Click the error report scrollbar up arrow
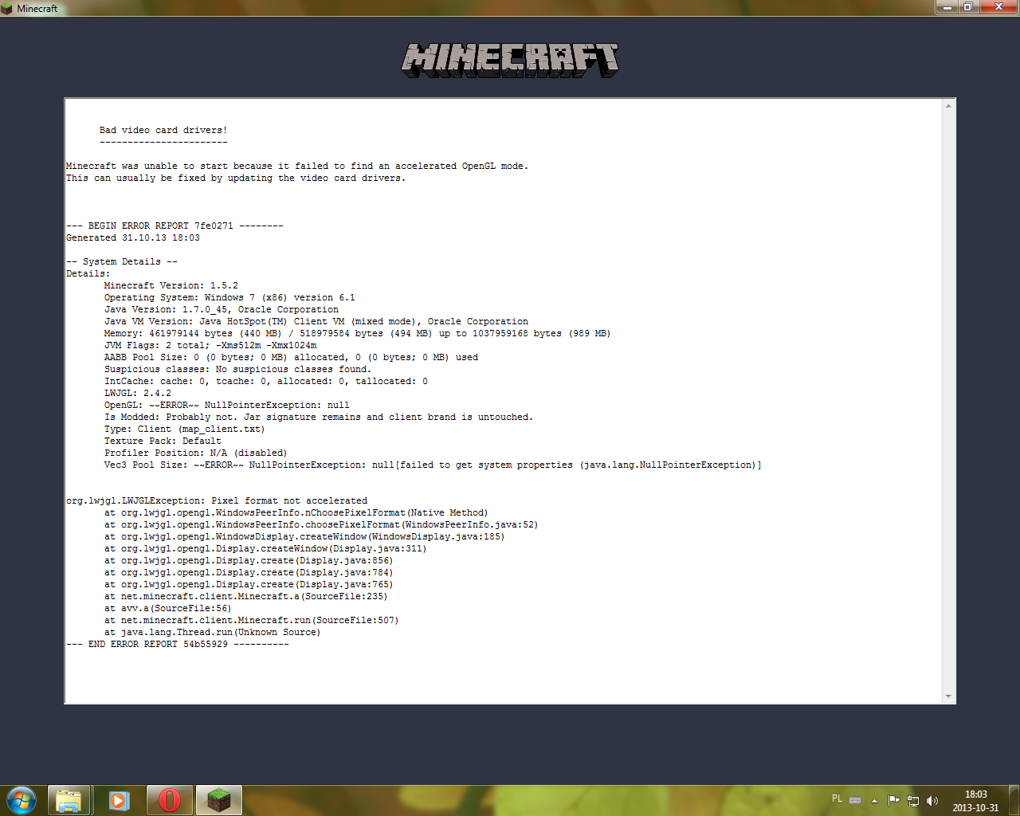Viewport: 1020px width, 816px height. click(x=948, y=105)
